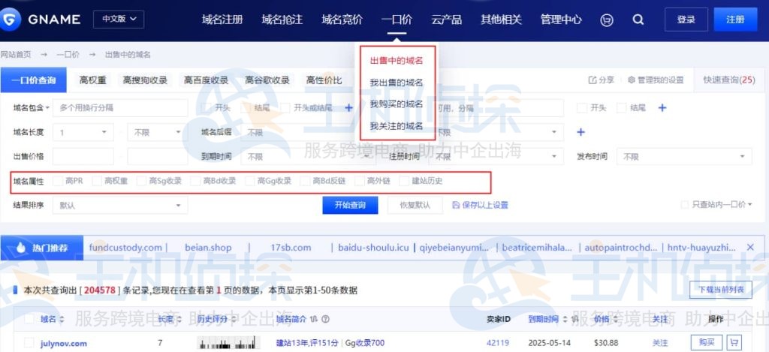Choose 我购买的域名 from dropdown menu
The width and height of the screenshot is (769, 352).
coord(397,104)
